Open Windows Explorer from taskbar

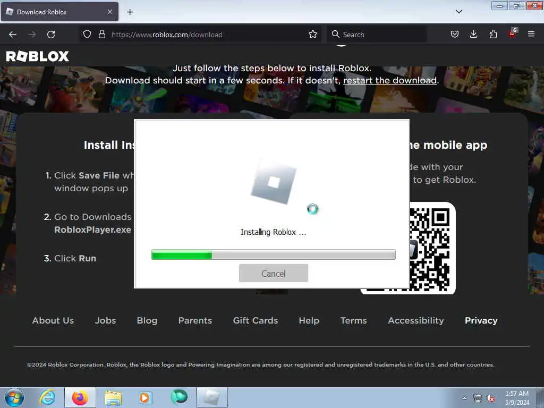click(x=113, y=397)
